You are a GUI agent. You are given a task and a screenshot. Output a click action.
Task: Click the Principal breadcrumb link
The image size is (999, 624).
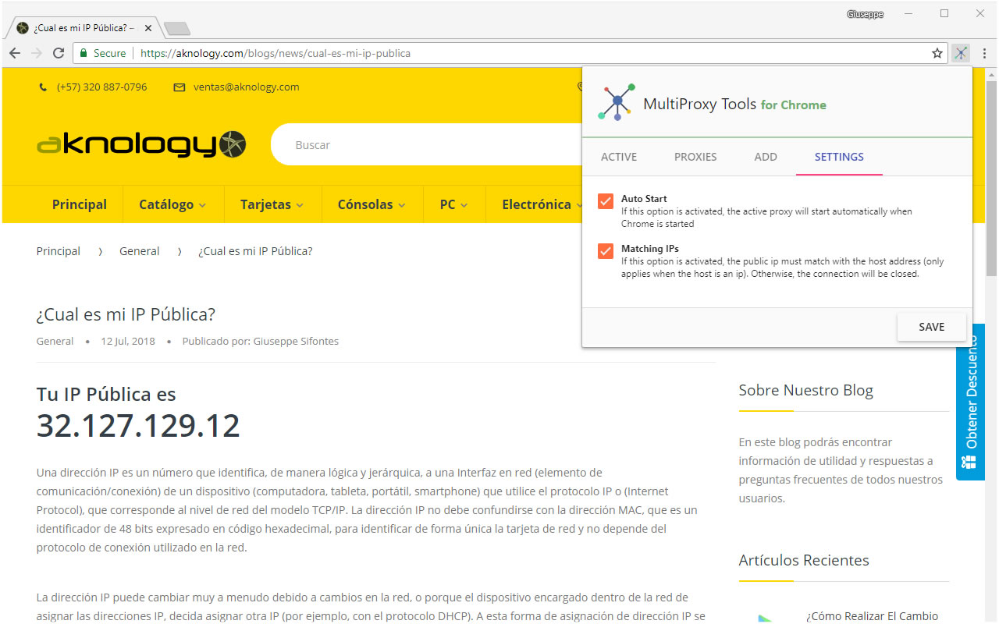(59, 251)
